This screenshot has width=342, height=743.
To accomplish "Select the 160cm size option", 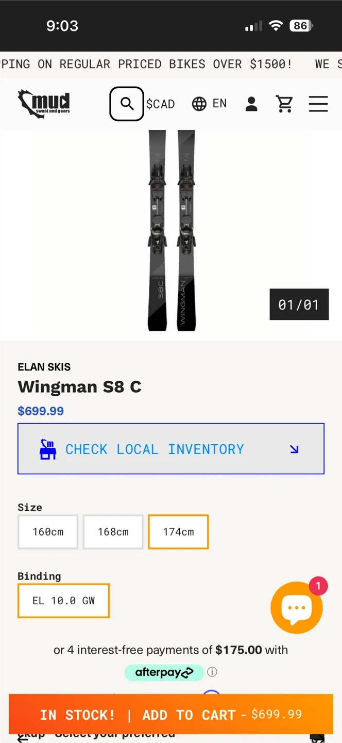I will [48, 531].
